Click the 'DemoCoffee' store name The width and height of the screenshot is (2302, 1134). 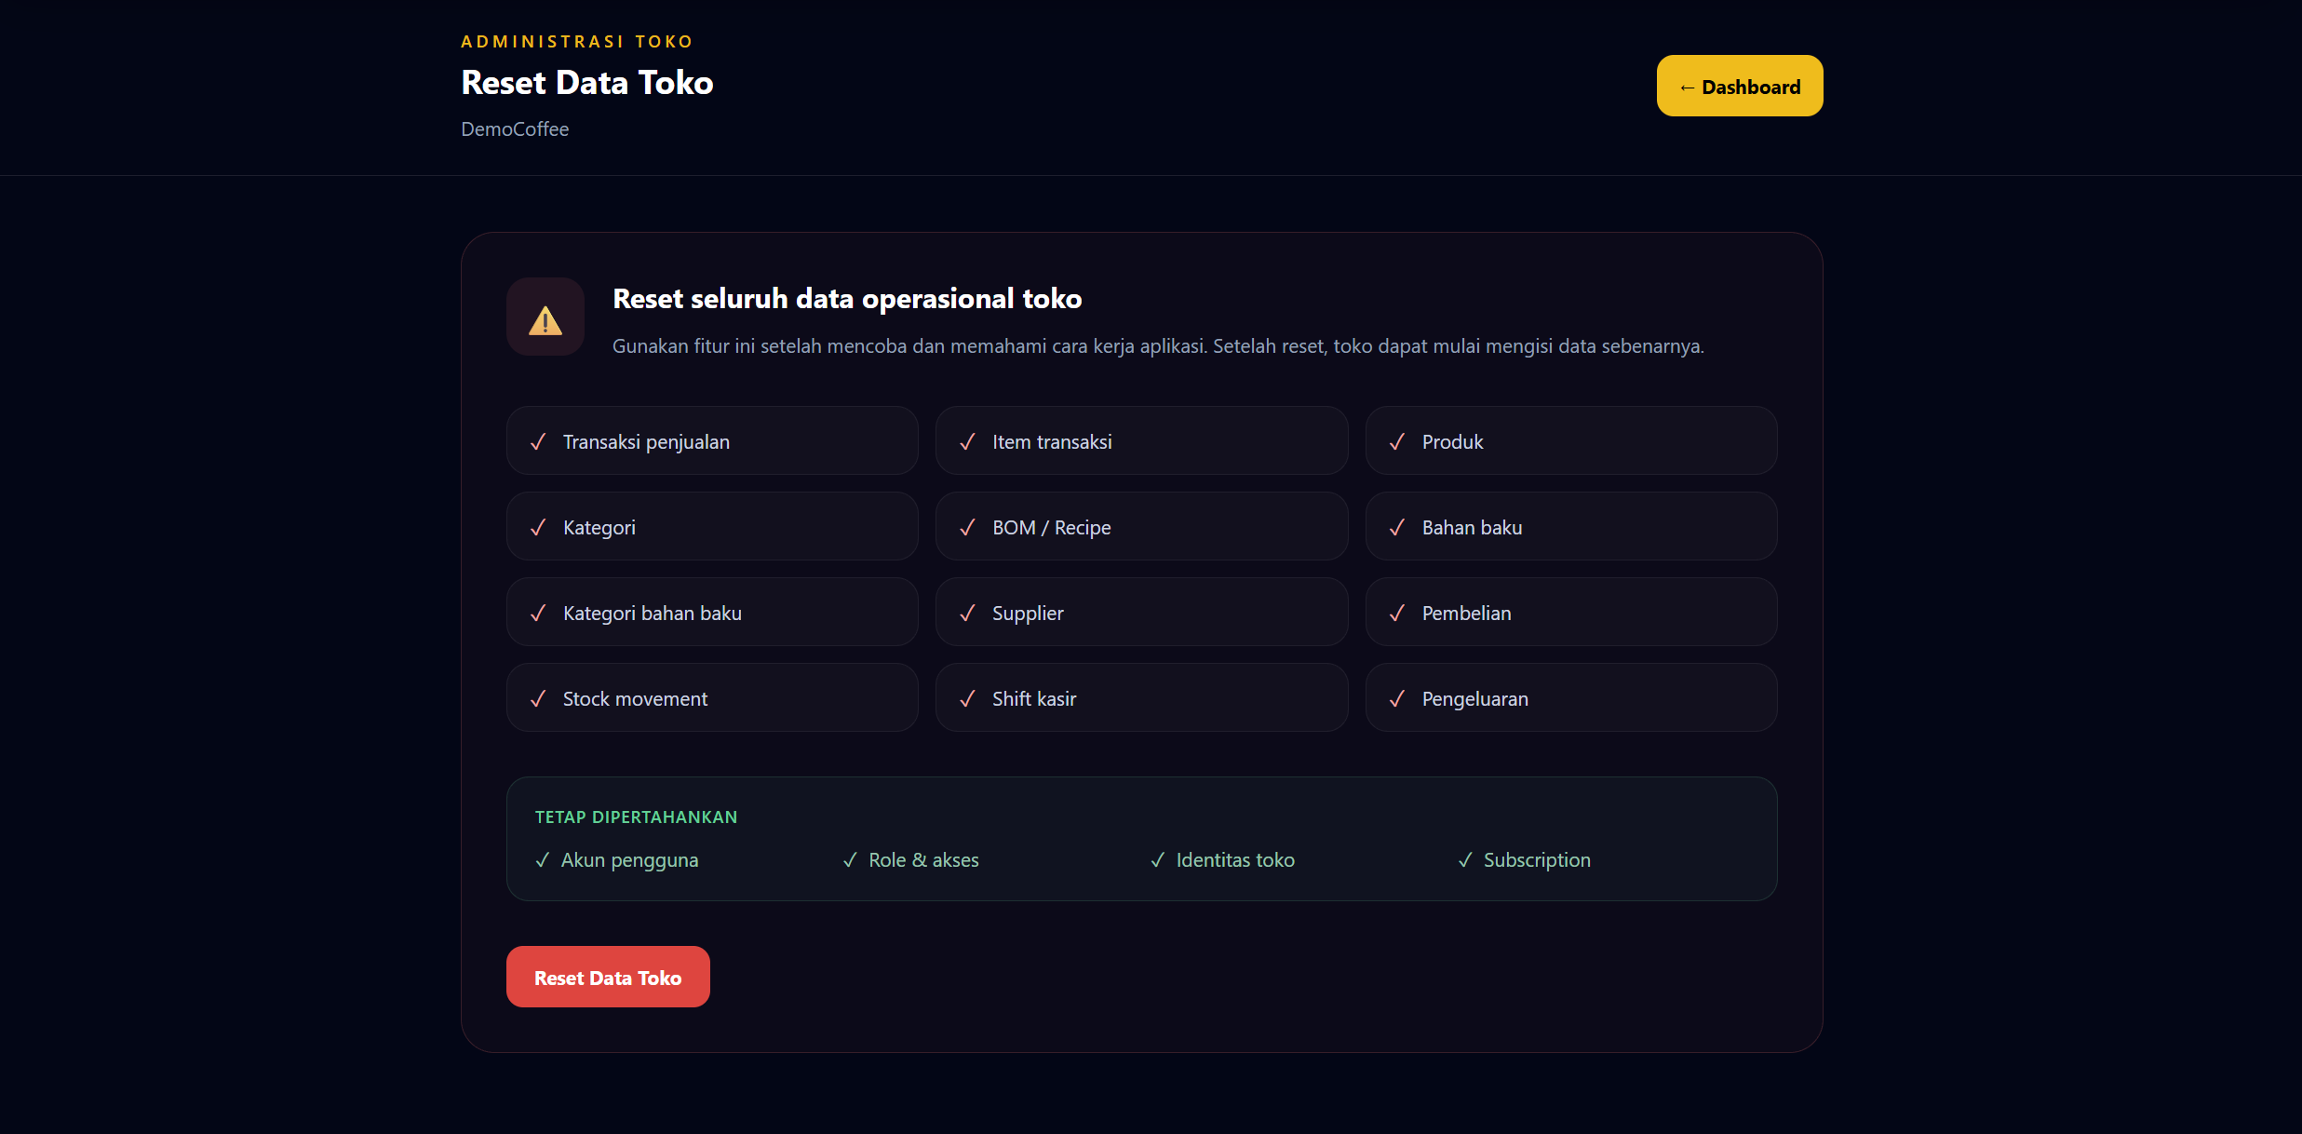click(515, 128)
